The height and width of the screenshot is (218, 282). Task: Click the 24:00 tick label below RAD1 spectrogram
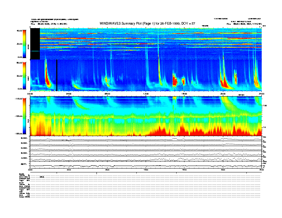[261, 94]
